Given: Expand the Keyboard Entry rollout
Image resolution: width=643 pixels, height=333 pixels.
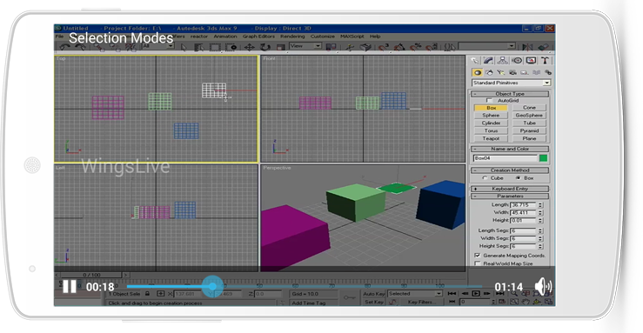Looking at the screenshot, I should pyautogui.click(x=510, y=189).
